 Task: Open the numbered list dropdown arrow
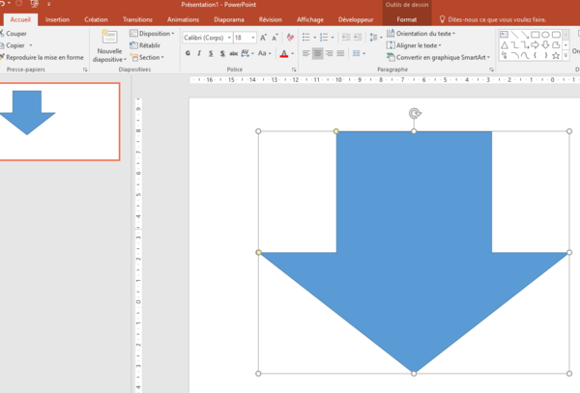click(333, 38)
